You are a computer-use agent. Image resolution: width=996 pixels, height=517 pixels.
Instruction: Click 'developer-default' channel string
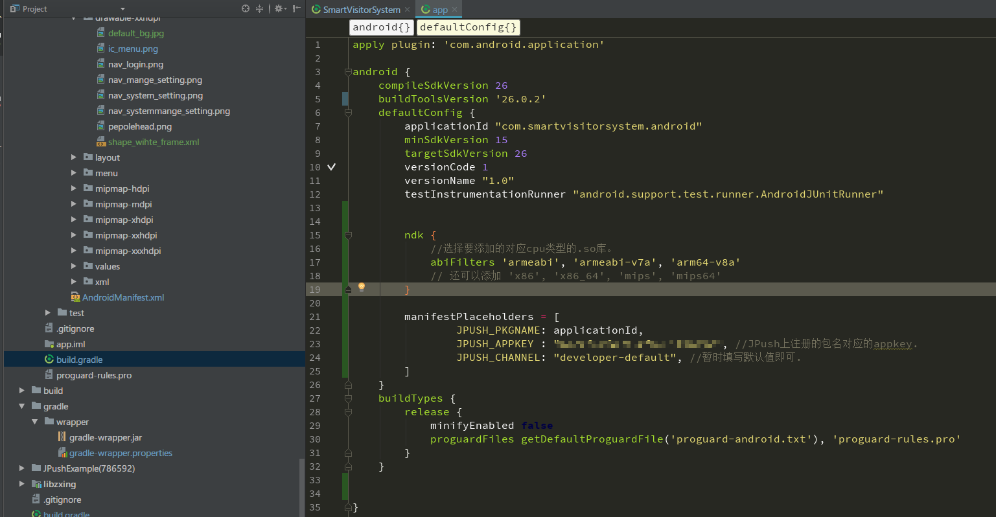click(614, 358)
